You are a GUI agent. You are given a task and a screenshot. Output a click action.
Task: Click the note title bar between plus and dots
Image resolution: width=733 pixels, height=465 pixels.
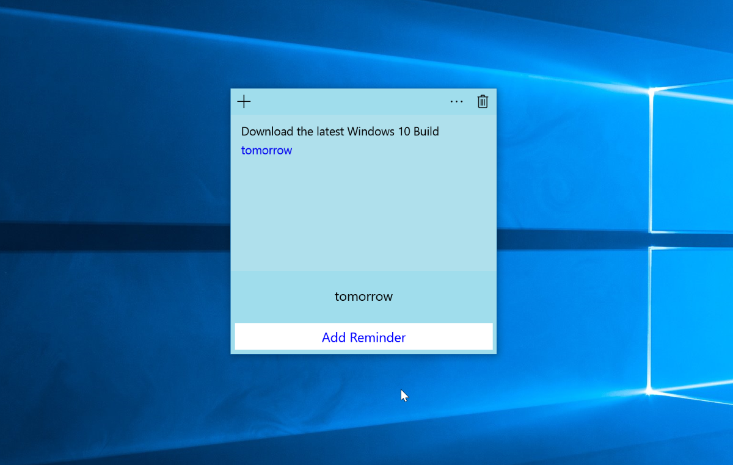pyautogui.click(x=348, y=101)
